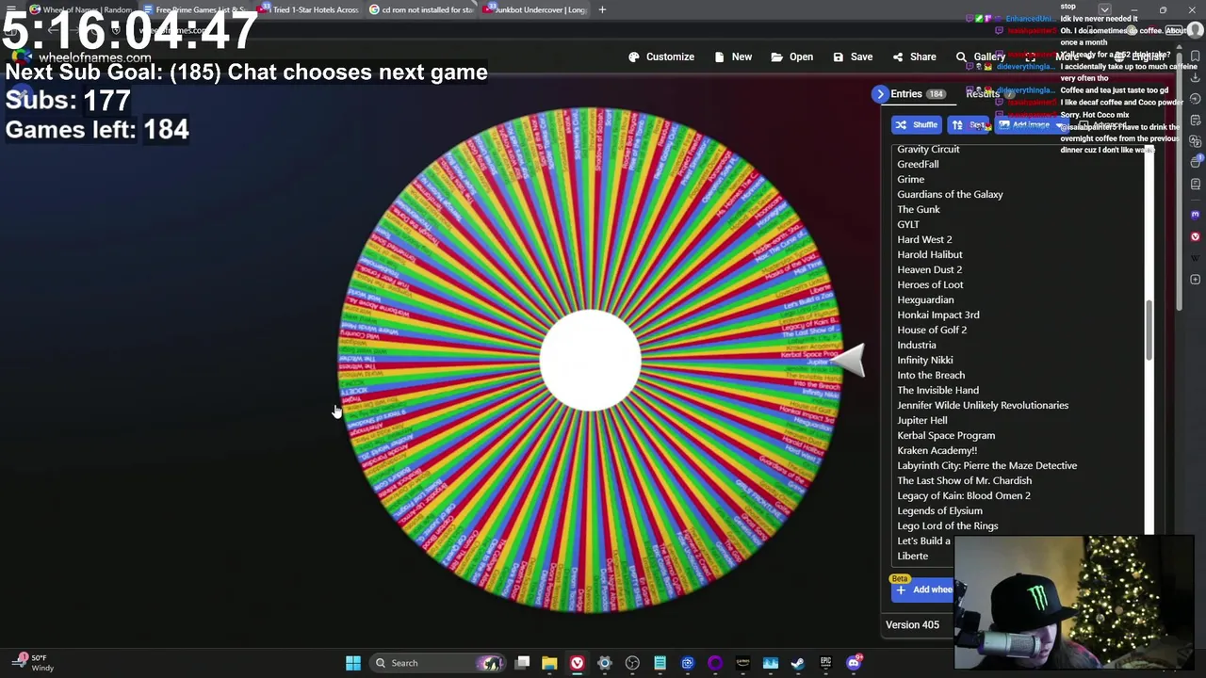Open the Customize palette option
Image resolution: width=1206 pixels, height=678 pixels.
(x=660, y=56)
